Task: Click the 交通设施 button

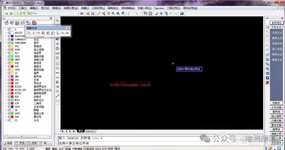Action: 276,120
